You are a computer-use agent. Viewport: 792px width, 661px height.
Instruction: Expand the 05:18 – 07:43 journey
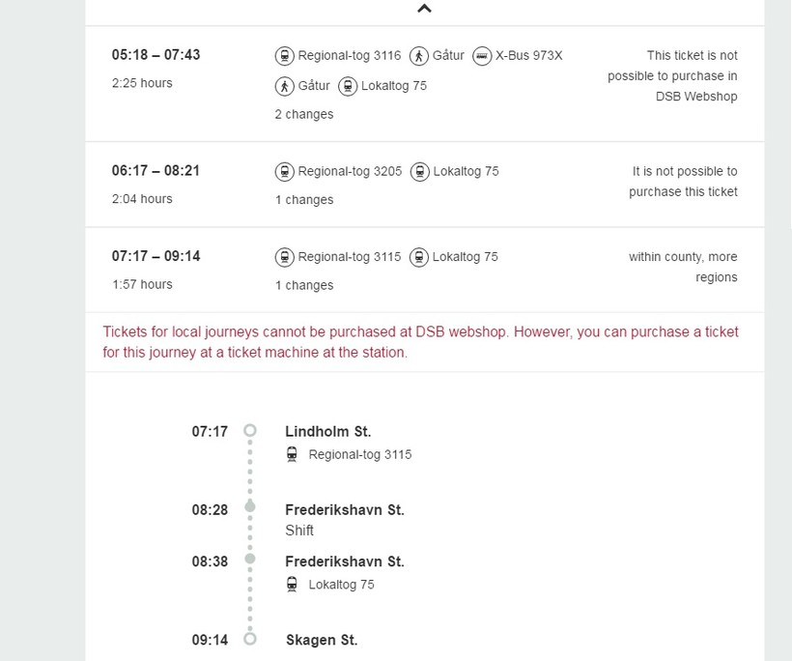(156, 55)
